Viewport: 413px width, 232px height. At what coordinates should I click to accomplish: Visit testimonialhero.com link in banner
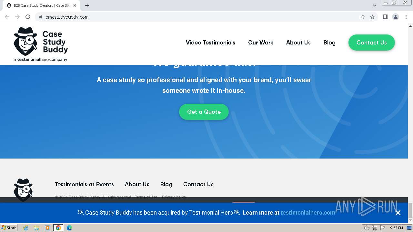[x=308, y=213]
